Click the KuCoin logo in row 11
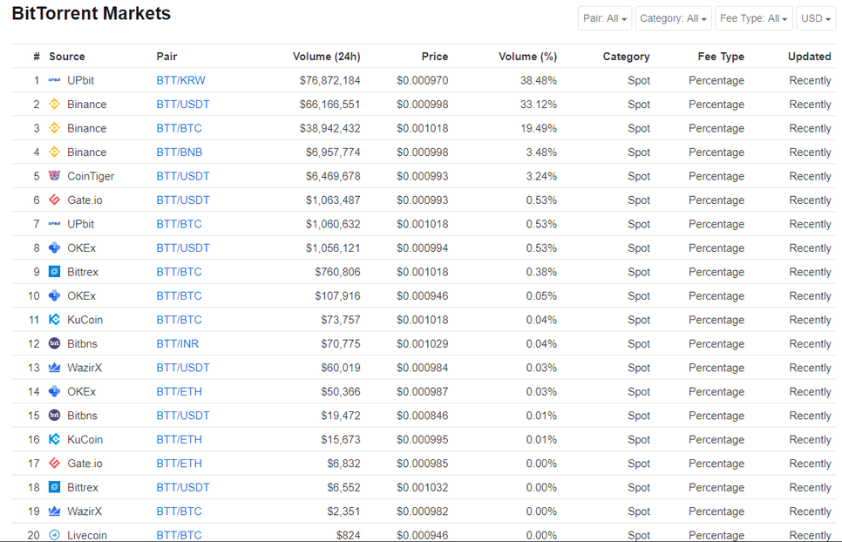The image size is (842, 542). [54, 319]
